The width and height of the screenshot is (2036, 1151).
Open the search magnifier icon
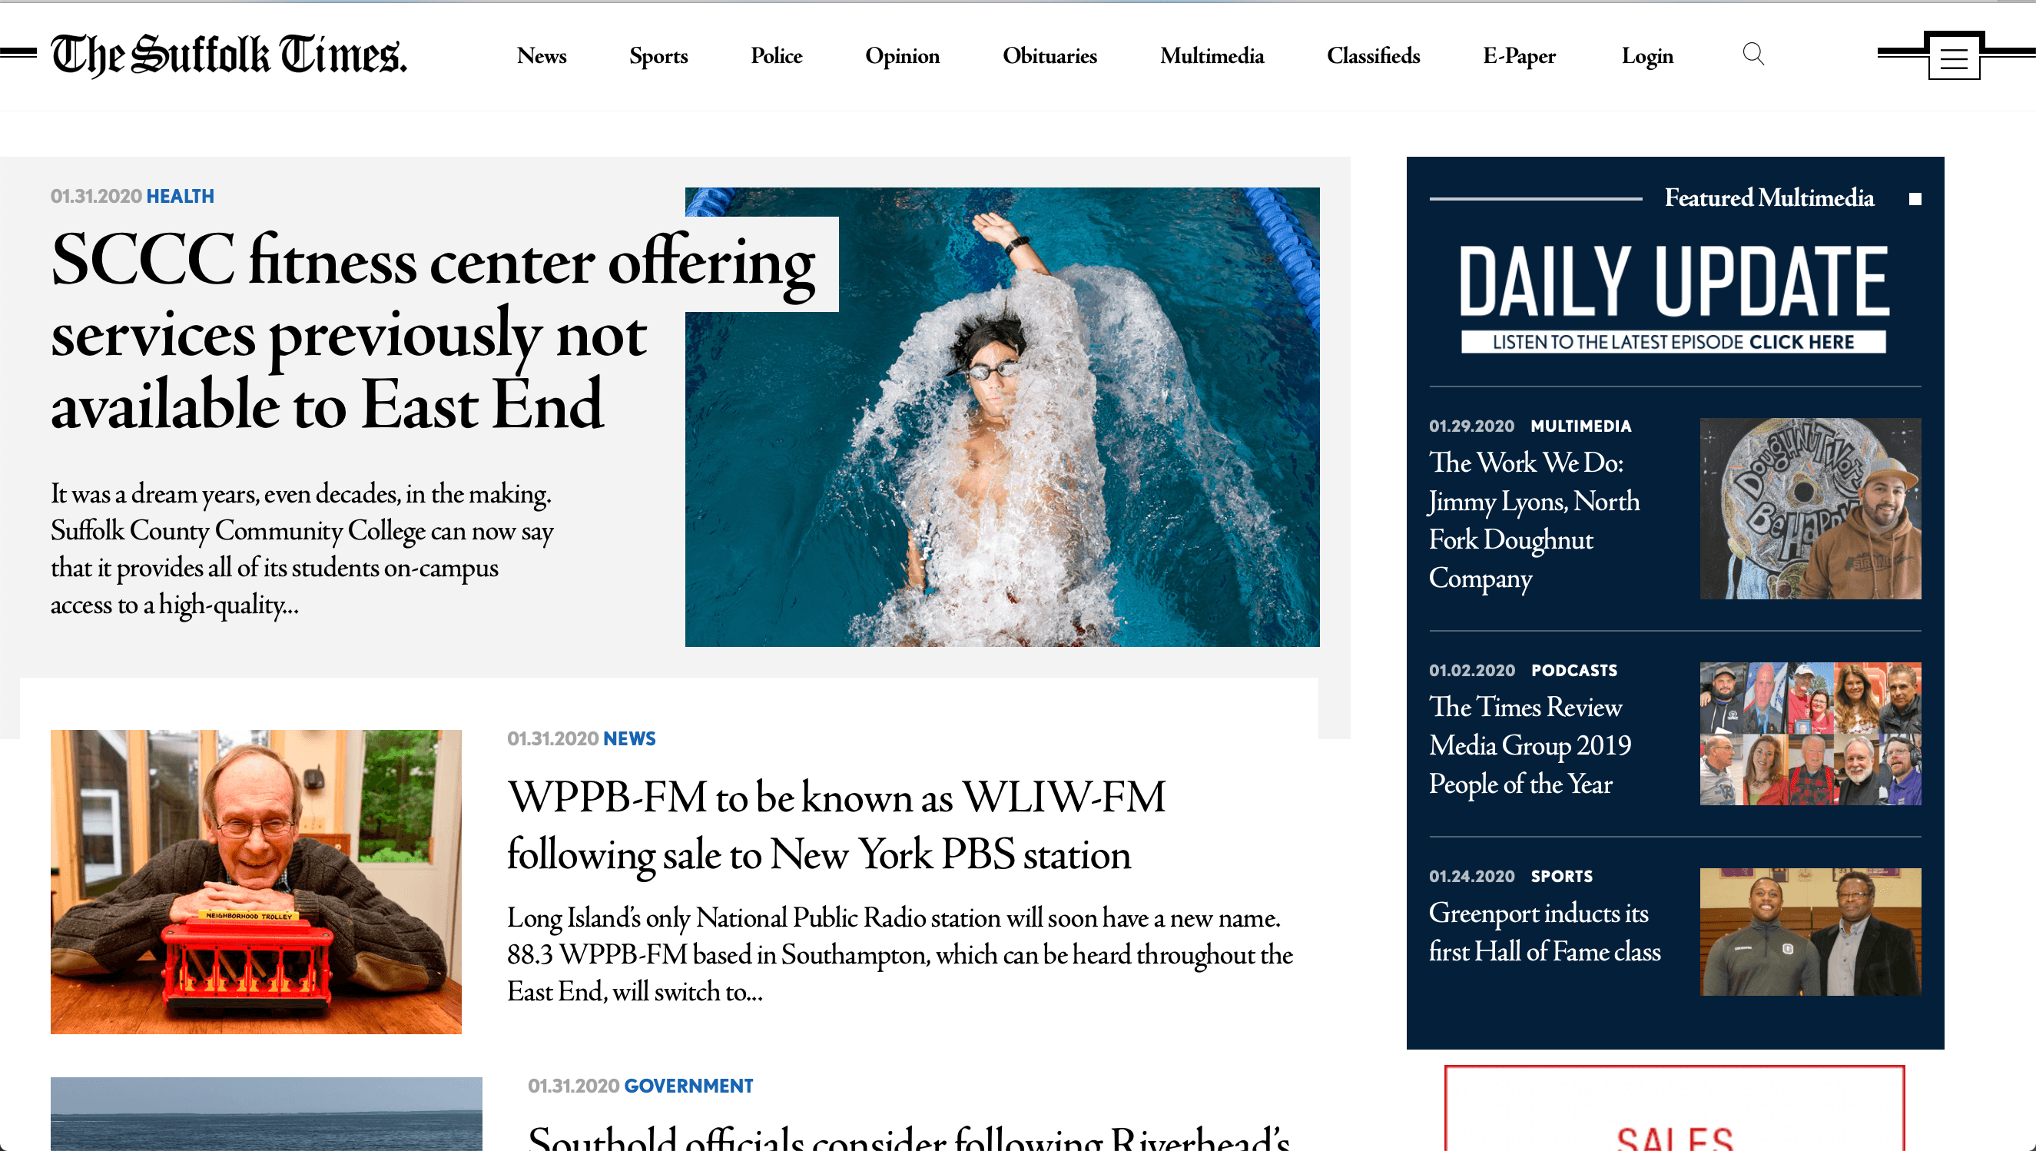1753,55
